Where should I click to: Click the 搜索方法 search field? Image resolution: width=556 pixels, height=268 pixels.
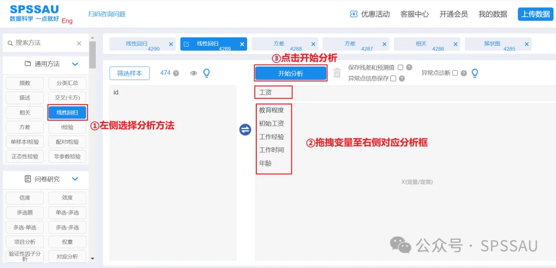click(41, 43)
